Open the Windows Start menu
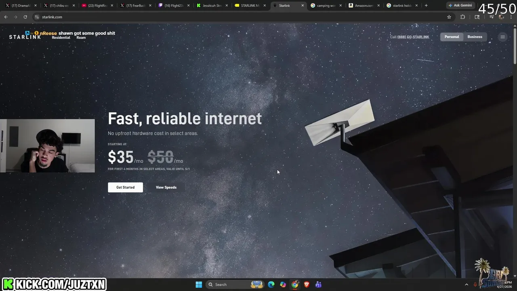 [x=199, y=285]
